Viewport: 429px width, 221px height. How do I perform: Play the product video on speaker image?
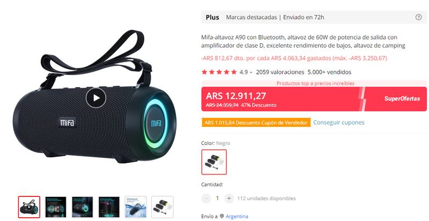(x=96, y=98)
